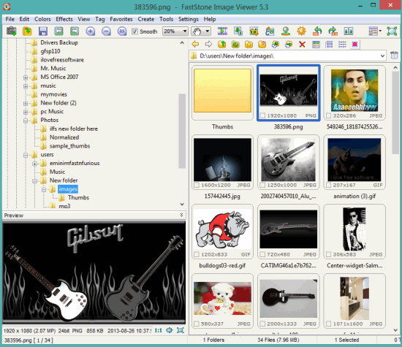The height and width of the screenshot is (347, 402).
Task: Tick the checkbox on the 720x480 JPEG thumbnail
Action: coord(262,254)
